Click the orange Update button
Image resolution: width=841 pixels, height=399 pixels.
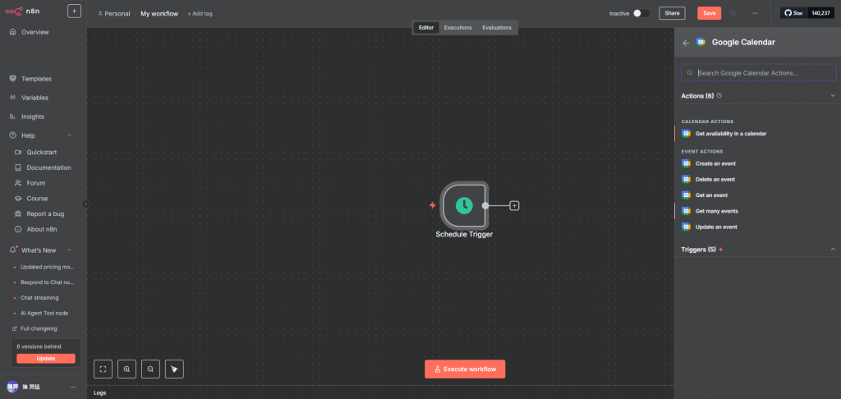tap(46, 359)
